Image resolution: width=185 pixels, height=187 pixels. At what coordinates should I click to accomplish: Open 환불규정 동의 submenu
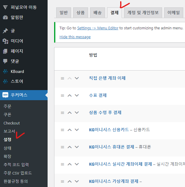(x=15, y=181)
